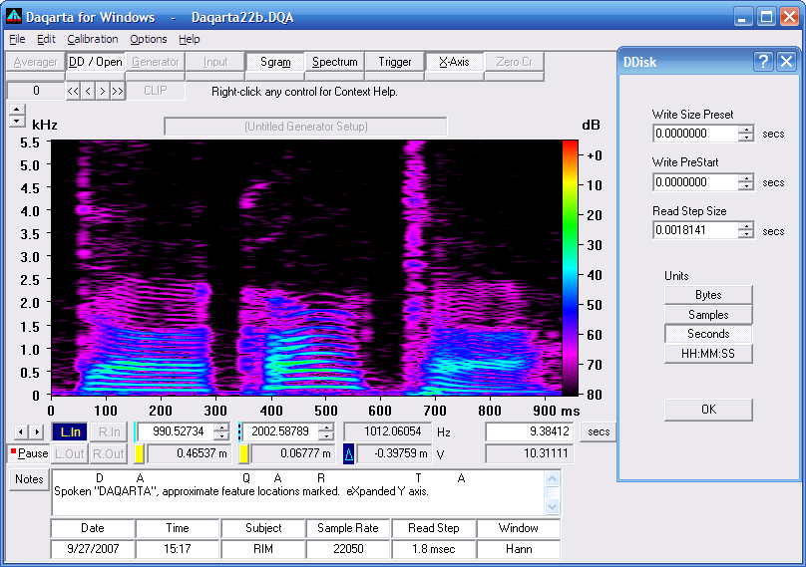Image resolution: width=806 pixels, height=567 pixels.
Task: Click the 990.52734 frequency cursor field
Action: pos(176,431)
